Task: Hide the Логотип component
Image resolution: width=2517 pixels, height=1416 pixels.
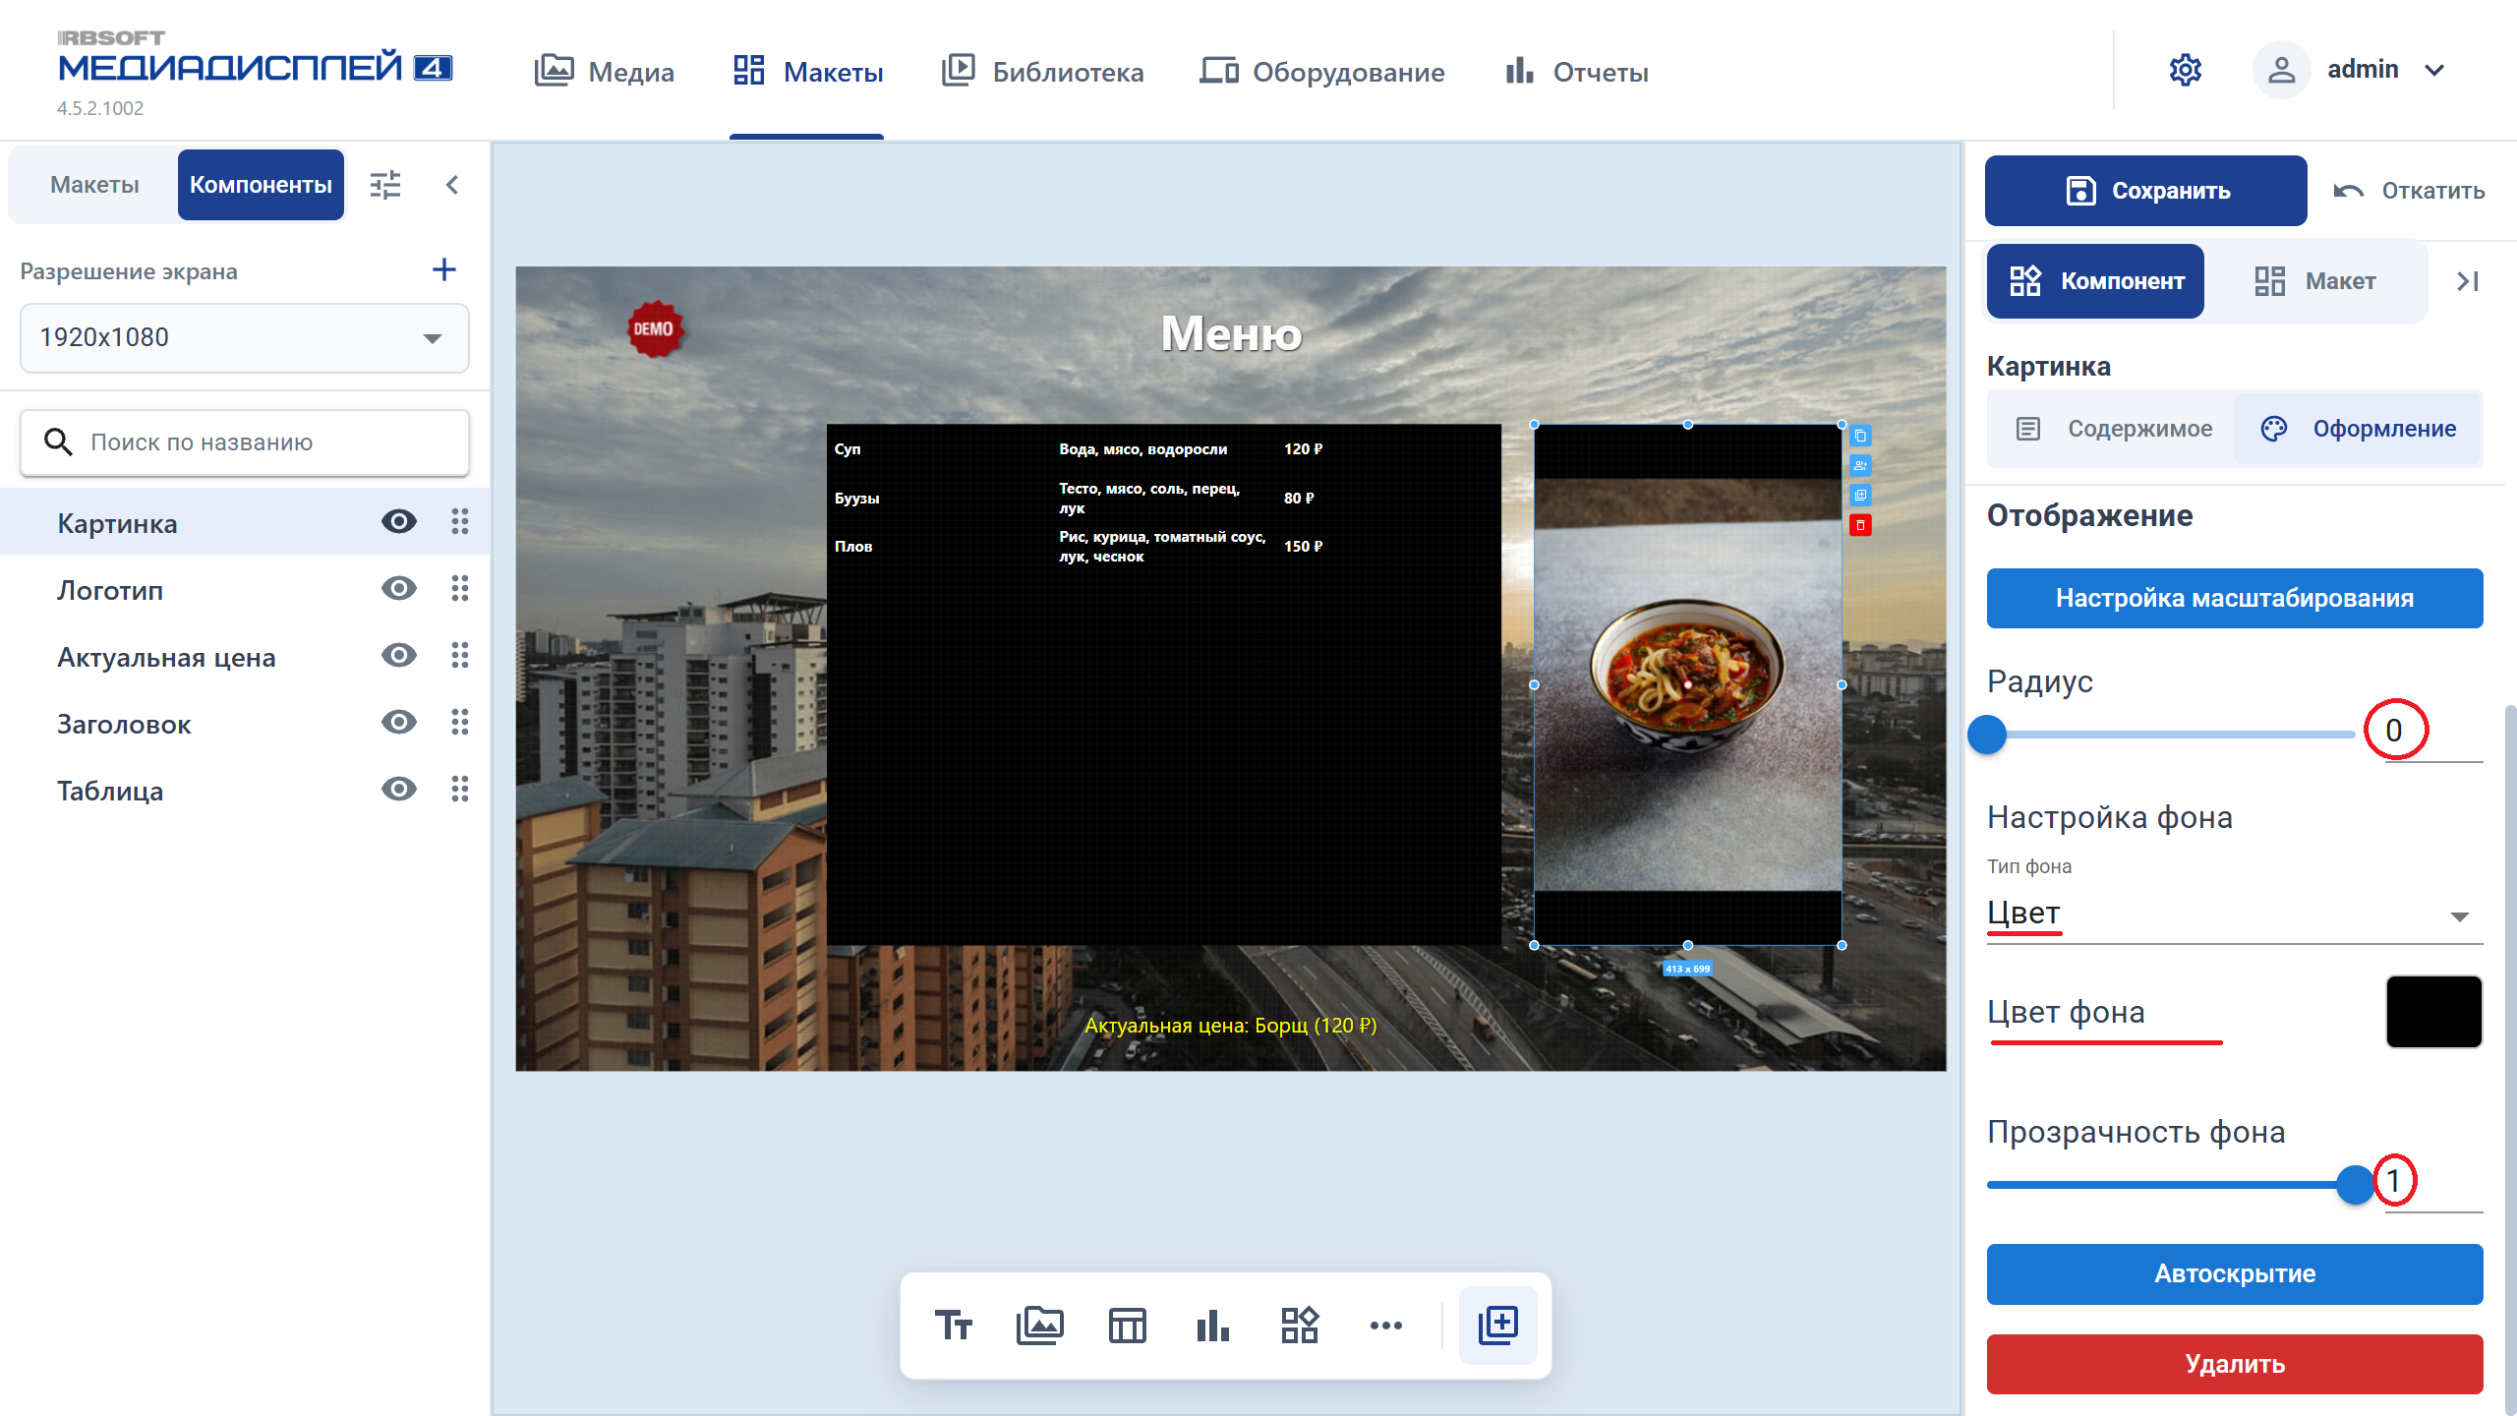Action: (399, 589)
